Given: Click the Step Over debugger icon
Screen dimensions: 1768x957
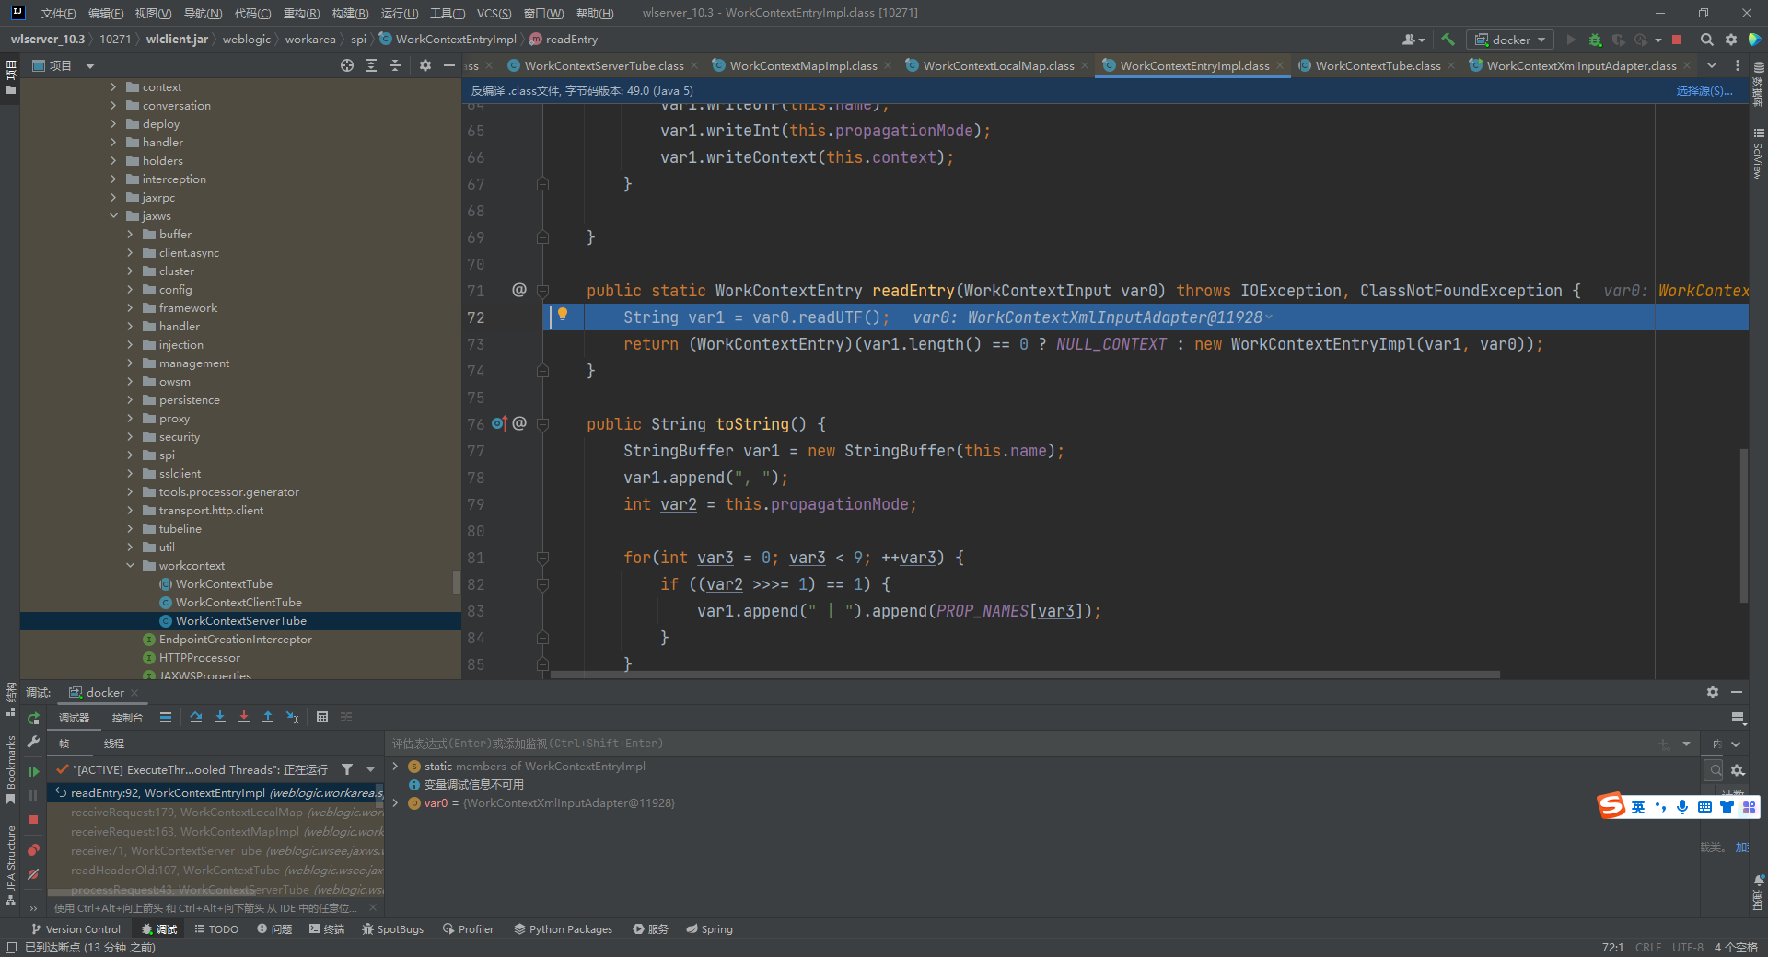Looking at the screenshot, I should point(196,717).
